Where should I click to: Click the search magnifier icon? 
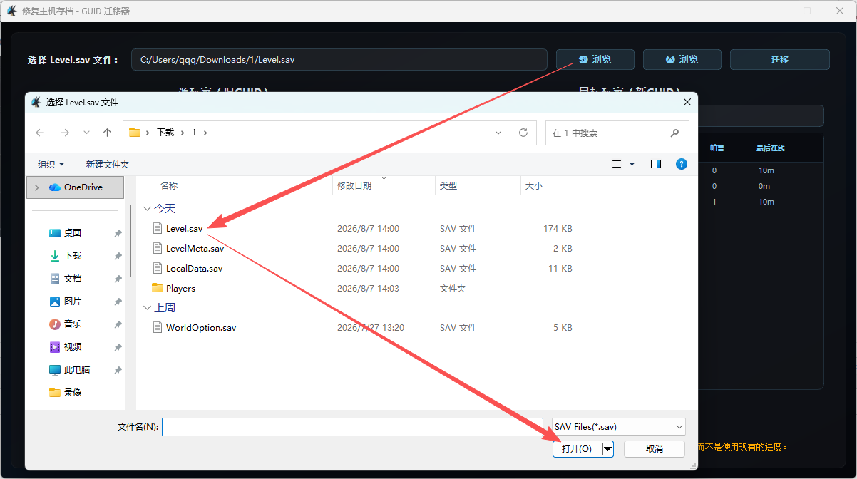[x=674, y=133]
